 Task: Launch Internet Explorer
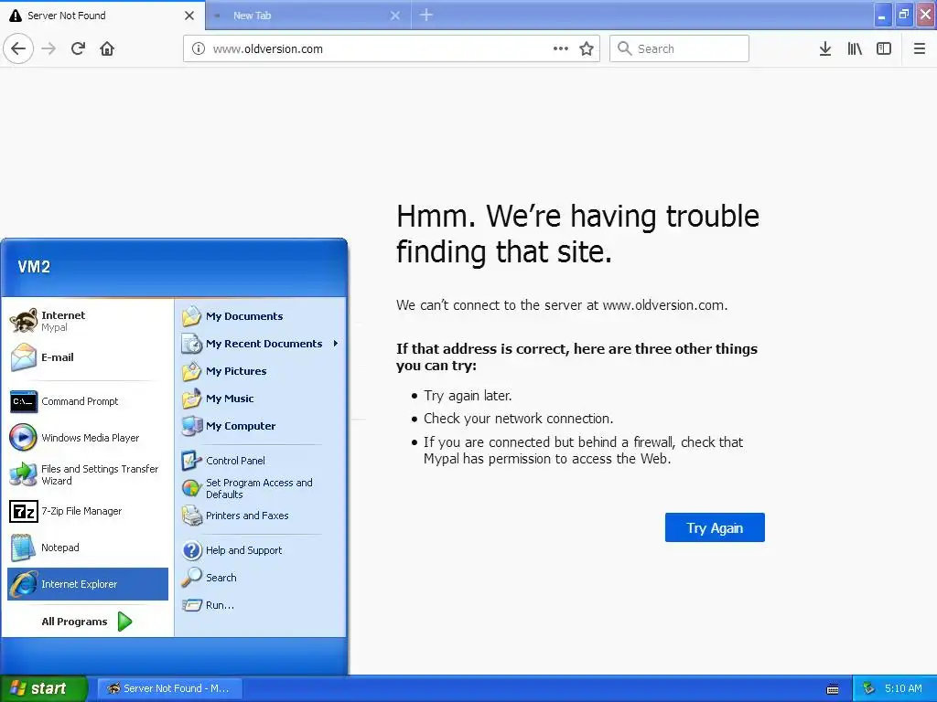tap(88, 584)
